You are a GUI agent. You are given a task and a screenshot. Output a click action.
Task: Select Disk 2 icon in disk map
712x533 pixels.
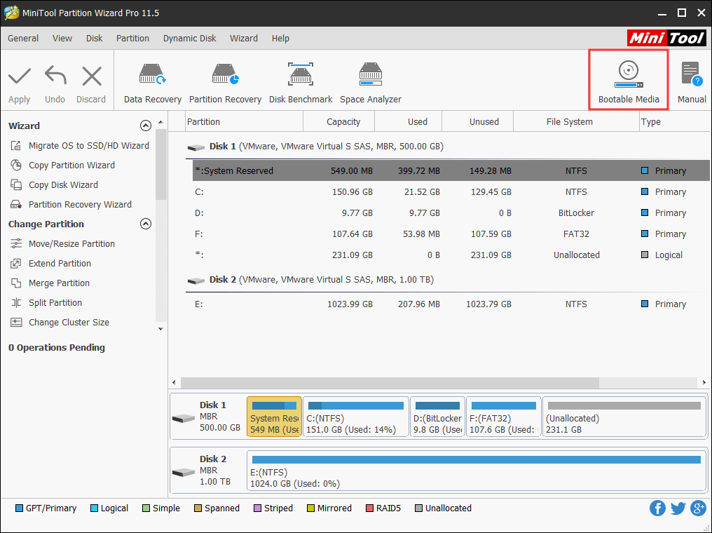184,473
